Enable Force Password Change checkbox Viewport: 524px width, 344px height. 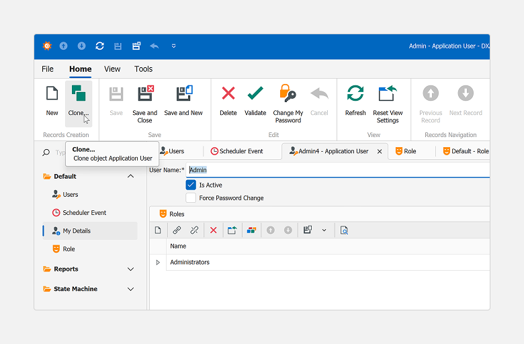tap(191, 198)
